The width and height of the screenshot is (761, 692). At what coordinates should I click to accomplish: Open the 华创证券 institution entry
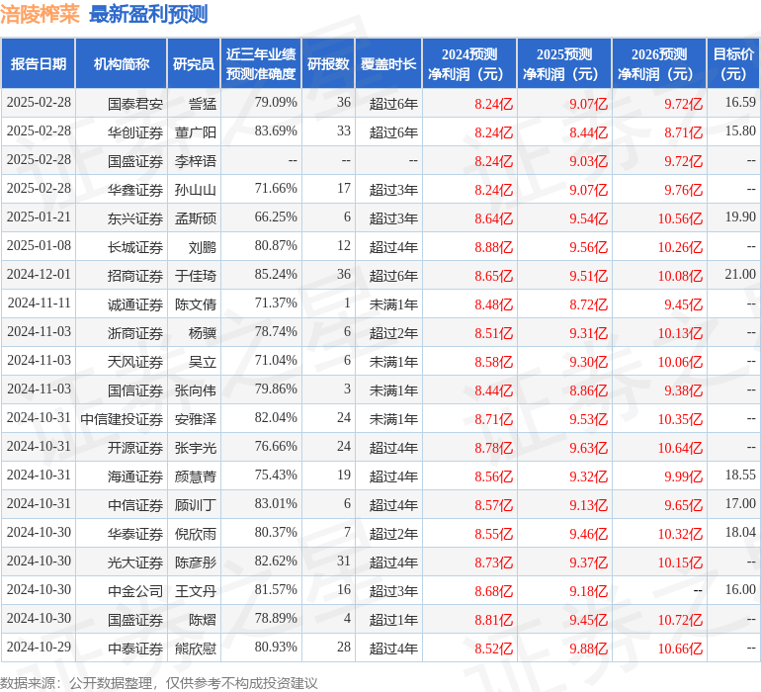135,131
